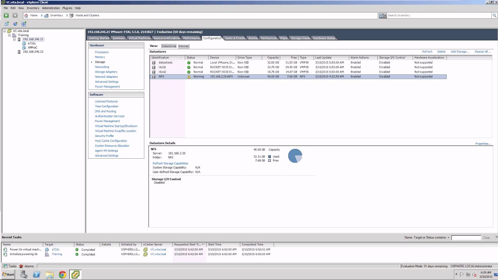Select the XPProC virtual machine in tree
Viewport: 498px width, 280px height.
click(x=32, y=47)
